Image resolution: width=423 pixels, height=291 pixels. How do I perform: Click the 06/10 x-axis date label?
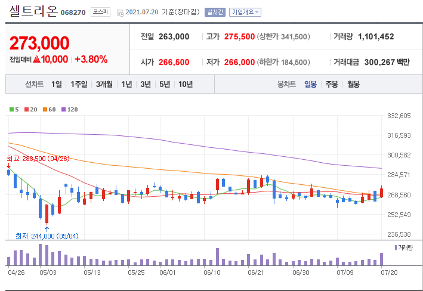click(x=212, y=273)
